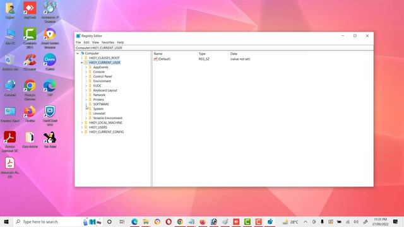Click the '(value not set)' data cell
The image size is (404, 227).
tap(240, 59)
